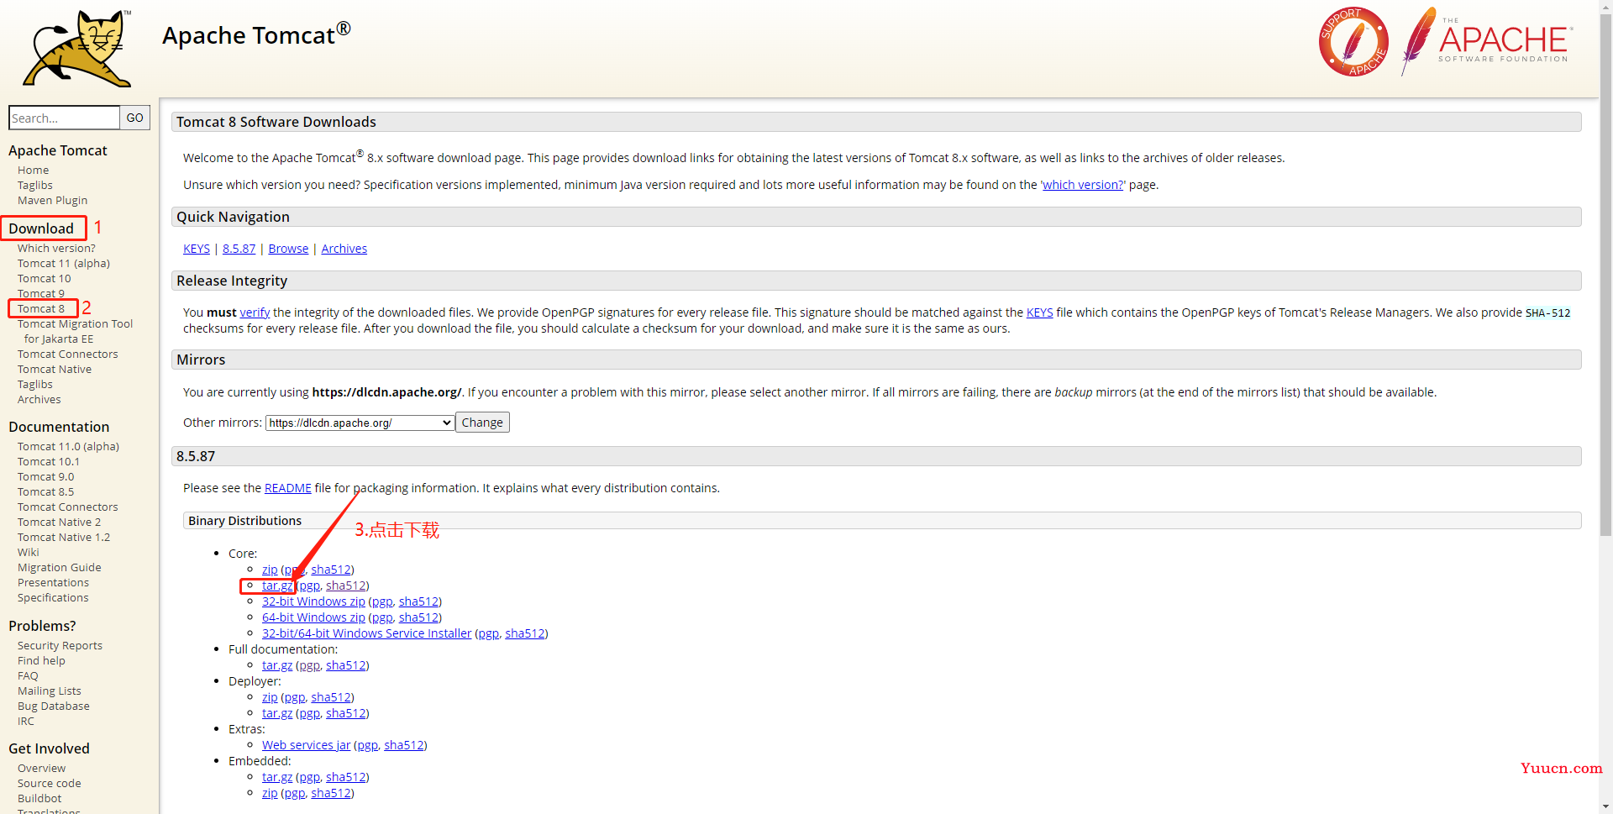Click the Change mirror button
1613x814 pixels.
482,423
